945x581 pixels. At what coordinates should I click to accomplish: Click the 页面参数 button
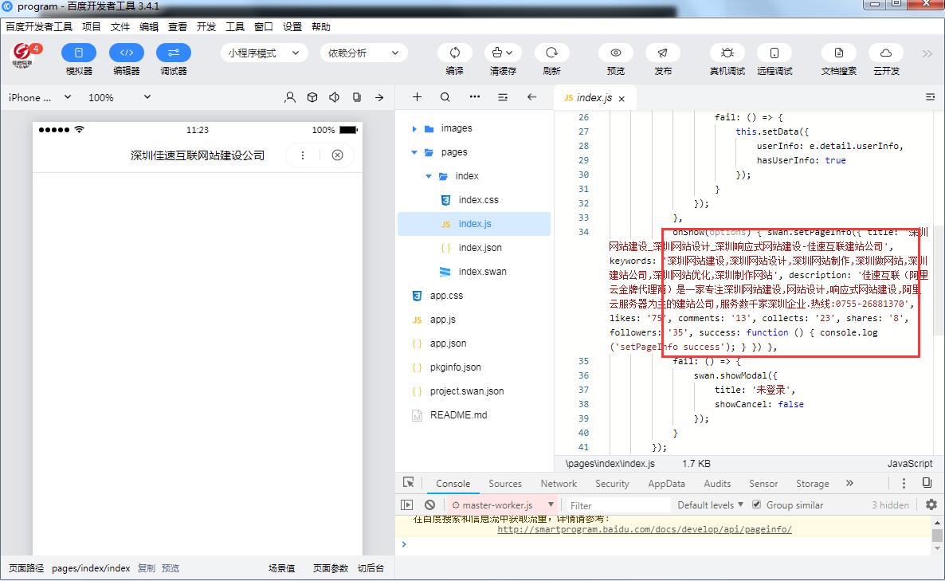(330, 567)
